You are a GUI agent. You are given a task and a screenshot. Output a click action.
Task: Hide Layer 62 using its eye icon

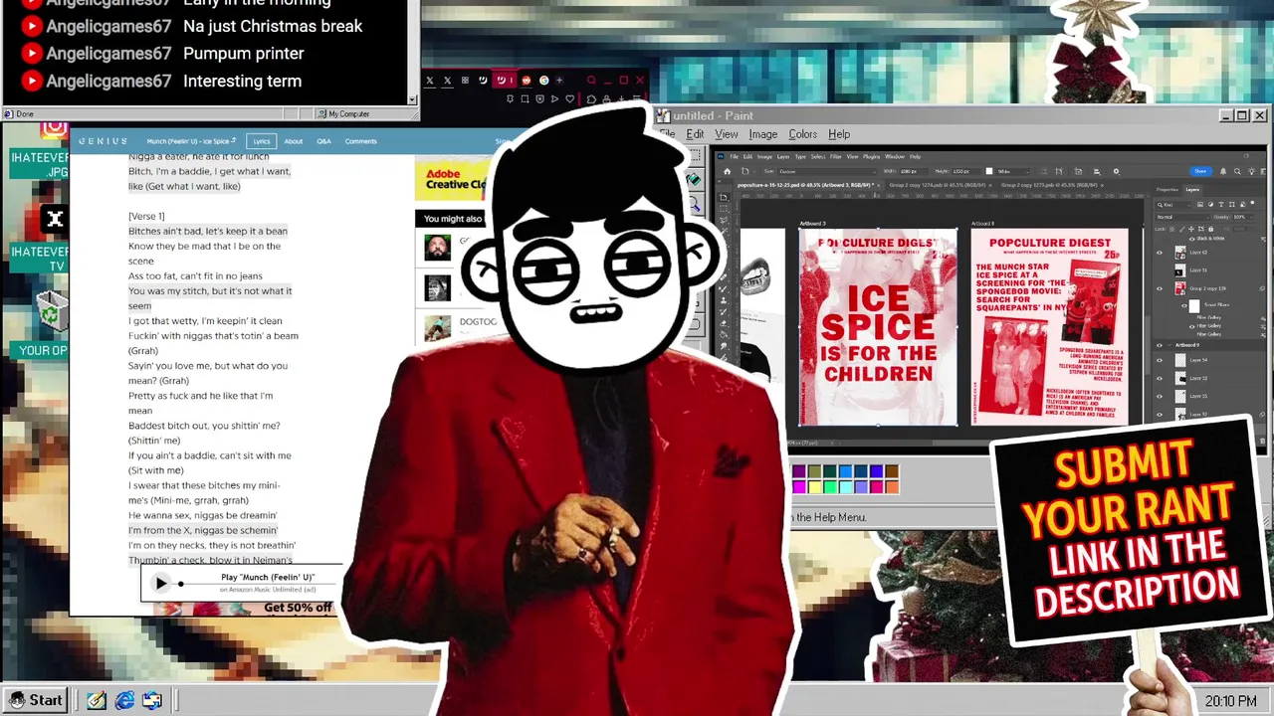(1160, 253)
